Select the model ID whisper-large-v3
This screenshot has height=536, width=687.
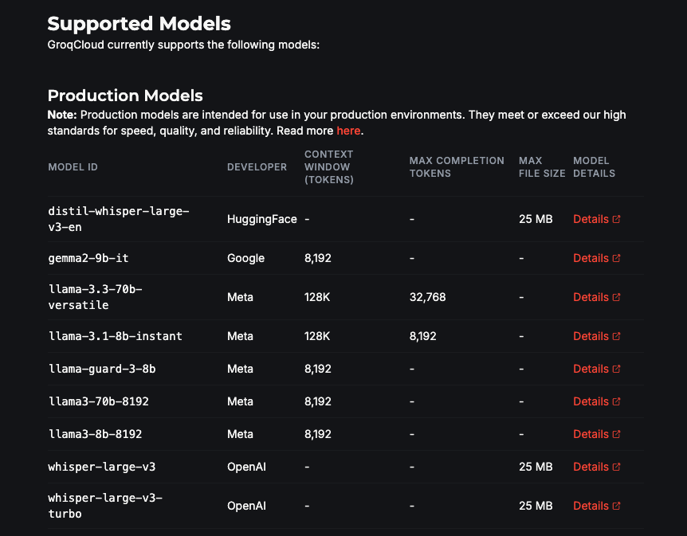pyautogui.click(x=102, y=467)
